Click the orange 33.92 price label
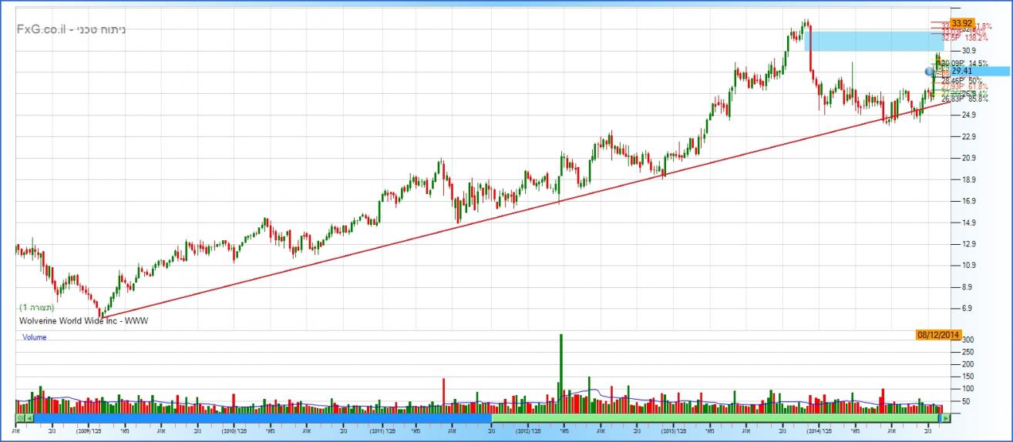 pos(962,23)
